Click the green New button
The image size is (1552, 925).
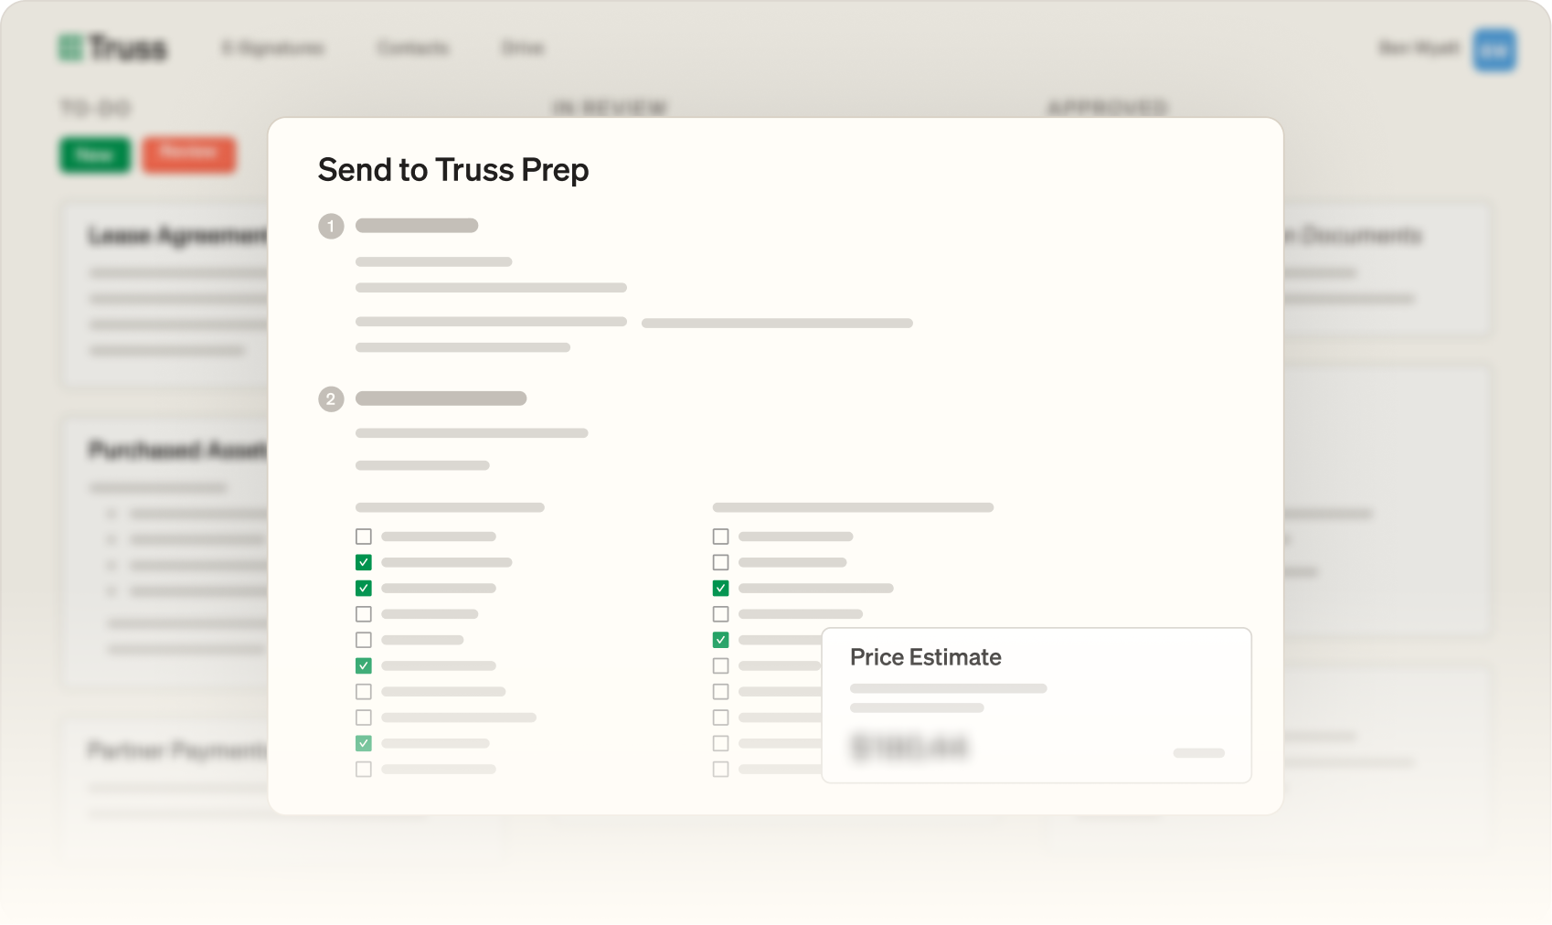[95, 154]
